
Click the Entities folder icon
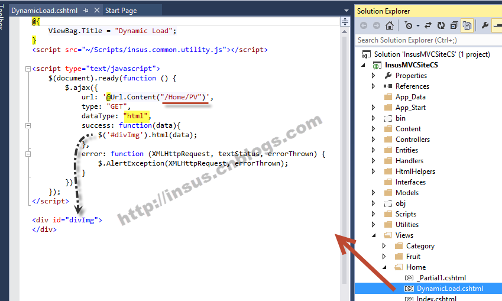[388, 150]
